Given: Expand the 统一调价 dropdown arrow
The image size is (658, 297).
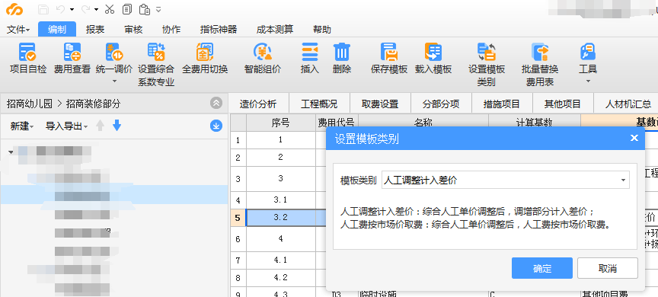Looking at the screenshot, I should click(x=113, y=81).
